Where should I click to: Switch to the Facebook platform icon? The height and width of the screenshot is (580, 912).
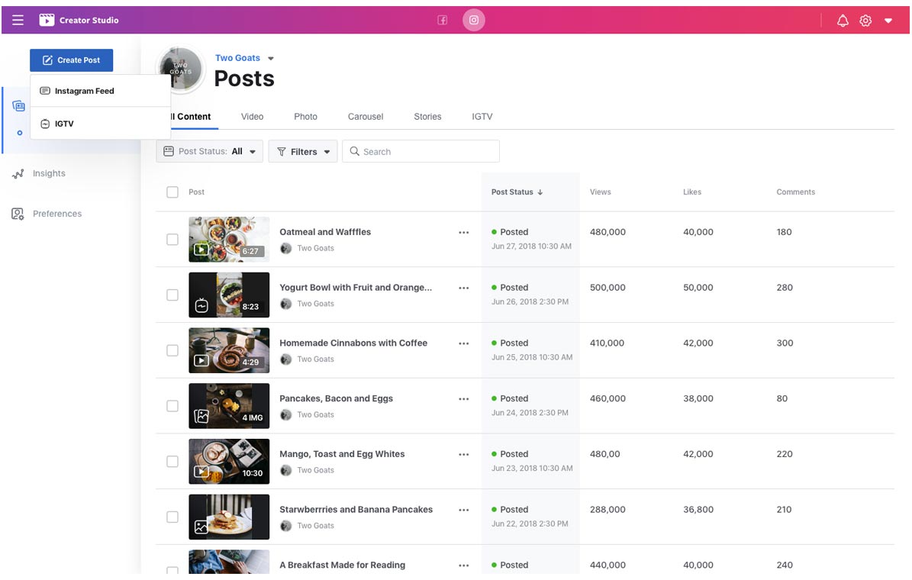click(x=443, y=21)
